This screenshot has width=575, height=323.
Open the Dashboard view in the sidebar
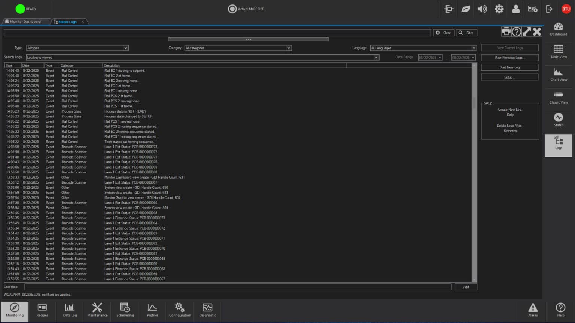click(558, 29)
